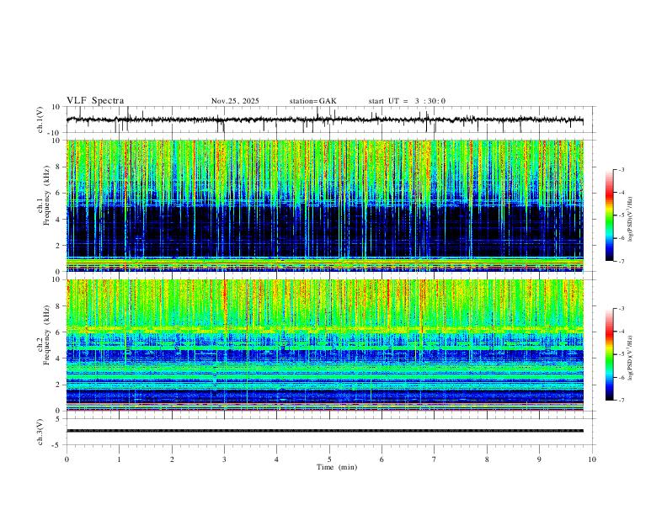Click the "start UT = 3 :30: 0" text

(x=407, y=101)
